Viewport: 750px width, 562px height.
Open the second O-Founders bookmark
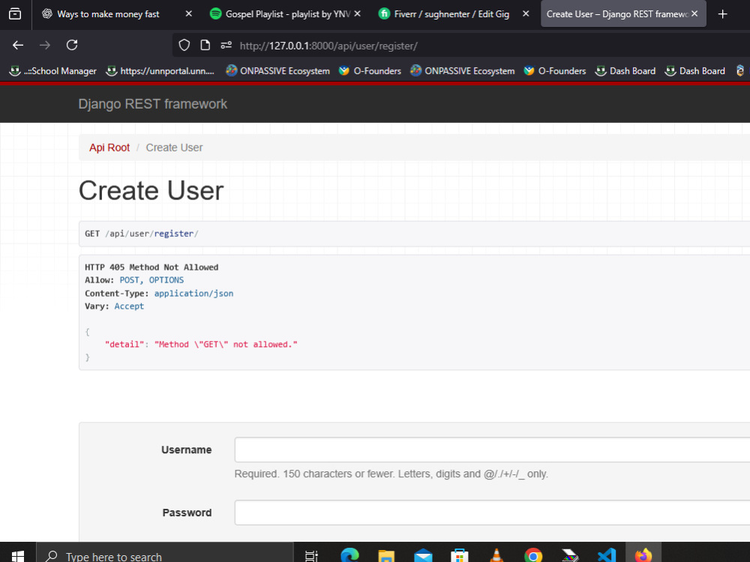click(x=554, y=70)
